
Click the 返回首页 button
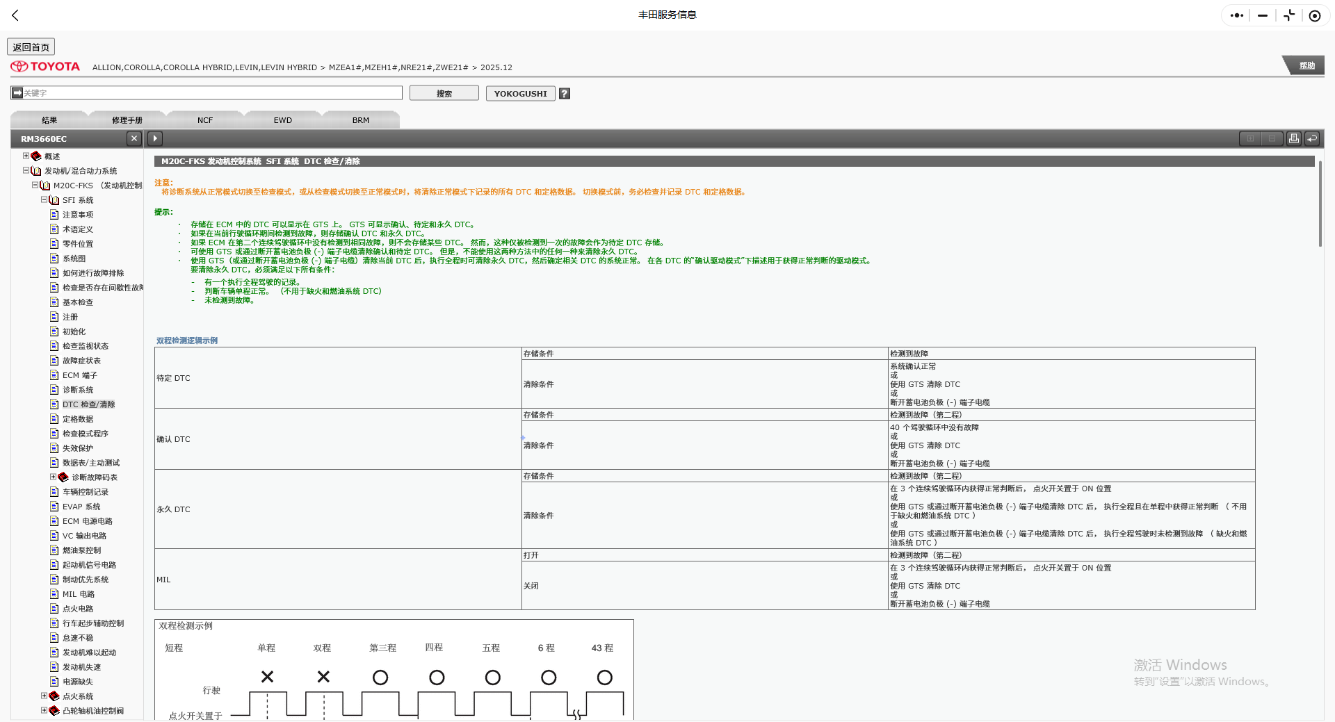coord(31,47)
